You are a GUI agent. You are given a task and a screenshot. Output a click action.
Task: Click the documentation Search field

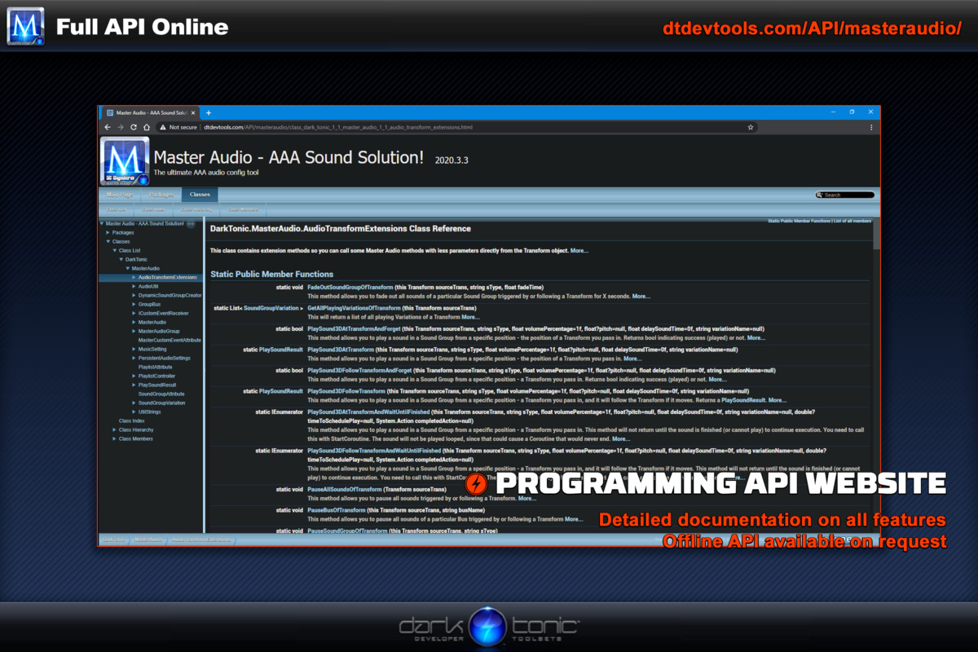tap(848, 195)
